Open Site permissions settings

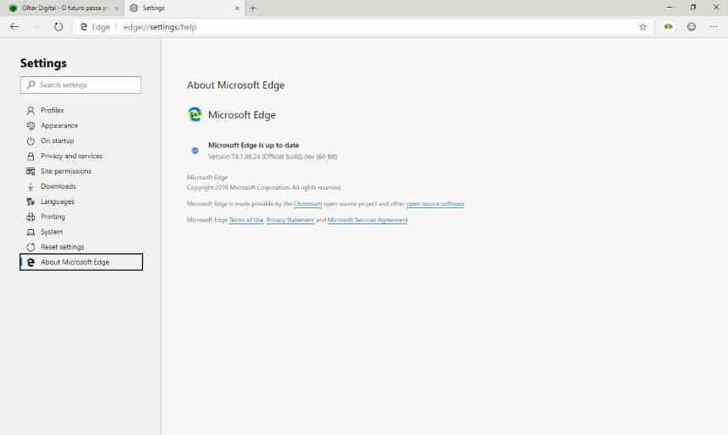65,171
